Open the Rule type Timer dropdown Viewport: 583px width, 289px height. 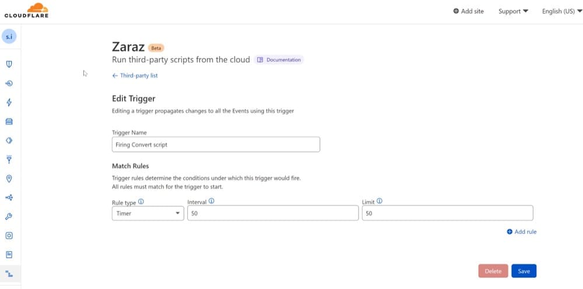(148, 213)
